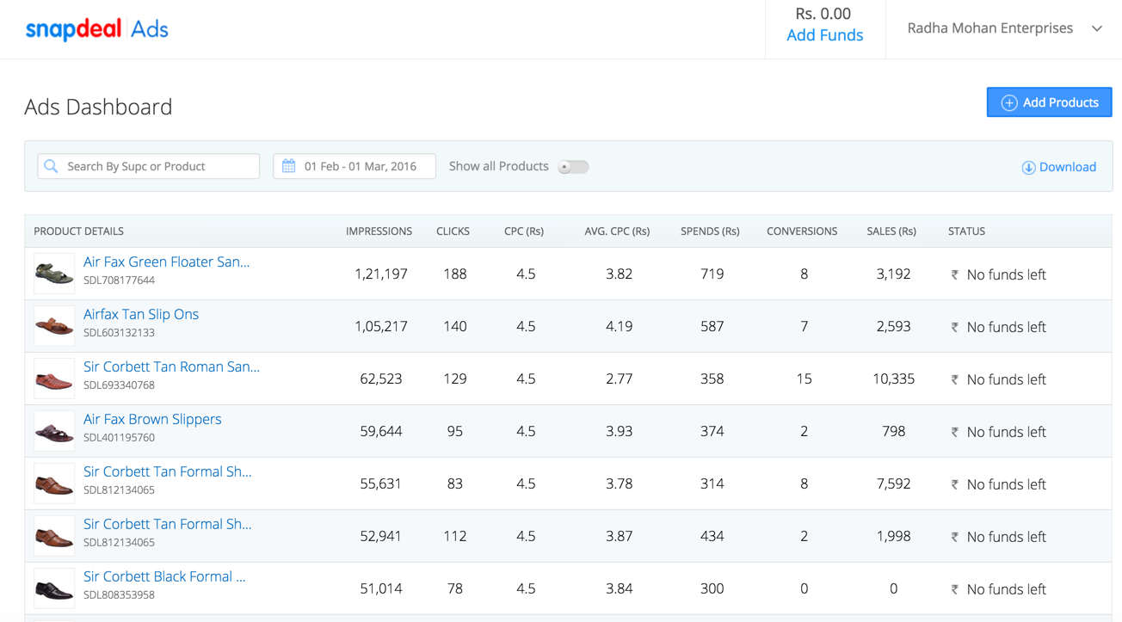Sort by the CPC (Rs) column header
The image size is (1122, 622).
tap(524, 231)
